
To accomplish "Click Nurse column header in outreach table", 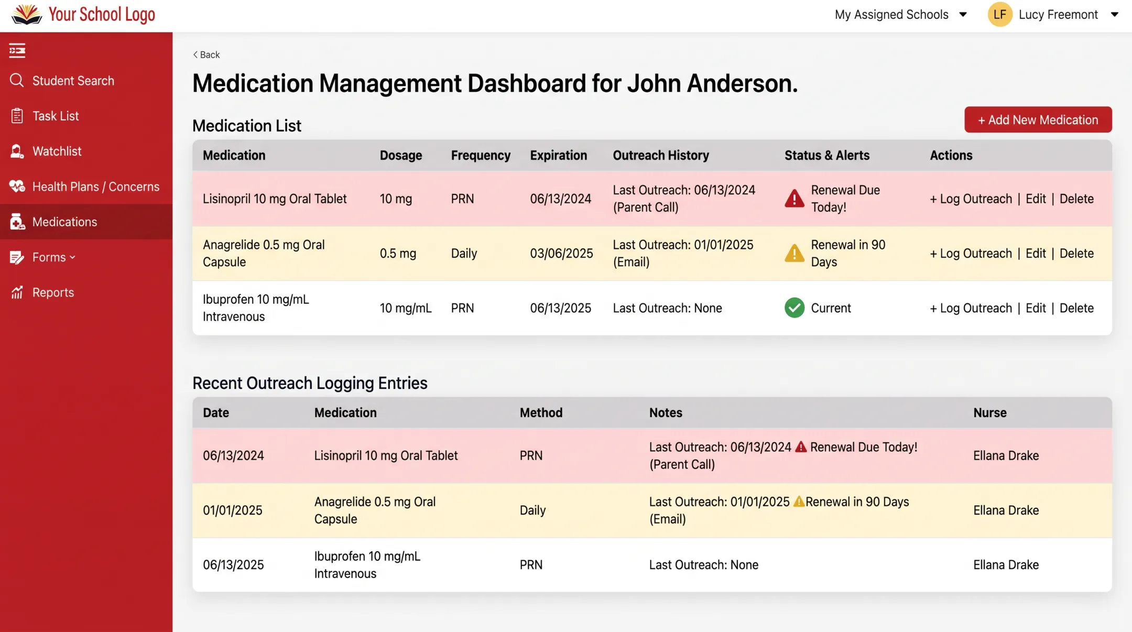I will tap(989, 412).
